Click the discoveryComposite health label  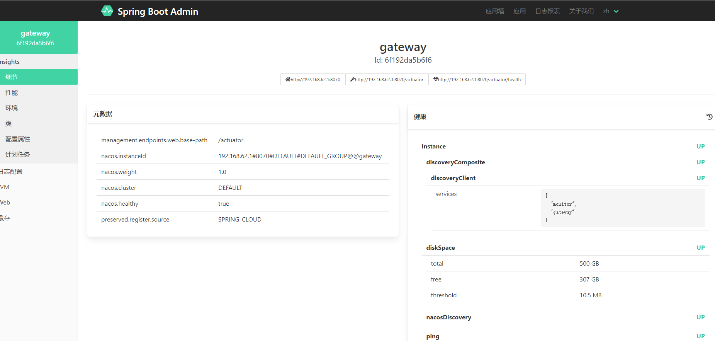click(455, 162)
